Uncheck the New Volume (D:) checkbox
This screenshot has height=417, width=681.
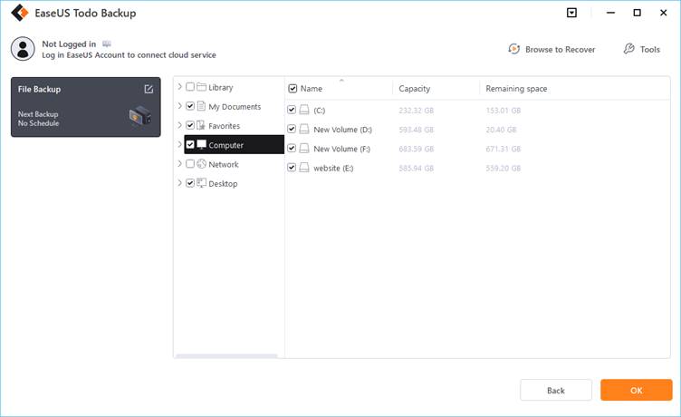292,129
